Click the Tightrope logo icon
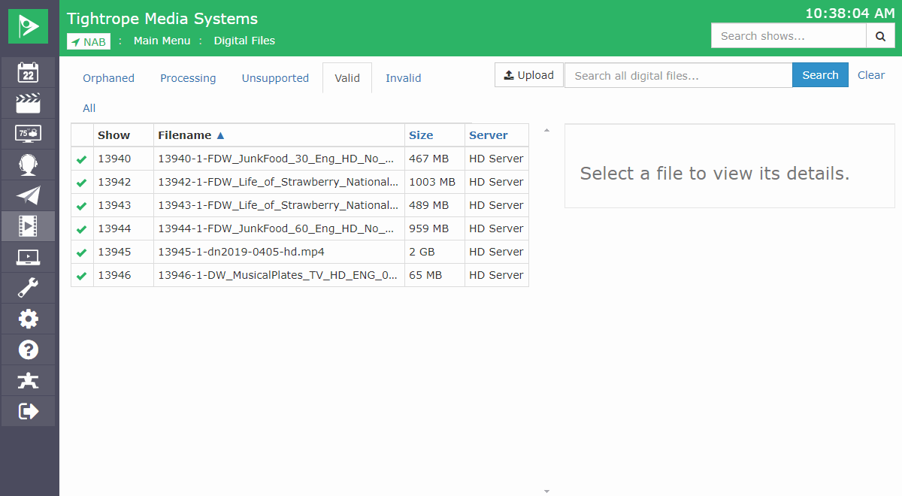The image size is (902, 496). point(29,26)
